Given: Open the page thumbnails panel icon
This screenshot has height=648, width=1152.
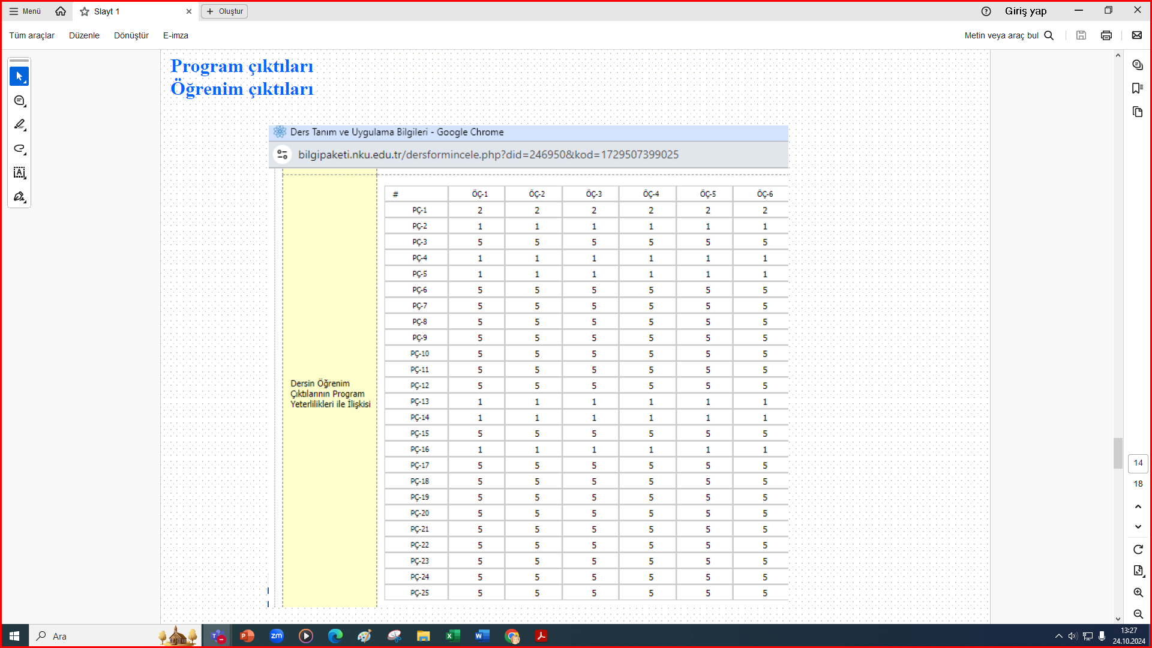Looking at the screenshot, I should pyautogui.click(x=1138, y=112).
